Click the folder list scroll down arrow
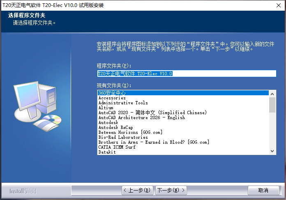286x200 pixels. coord(272,151)
